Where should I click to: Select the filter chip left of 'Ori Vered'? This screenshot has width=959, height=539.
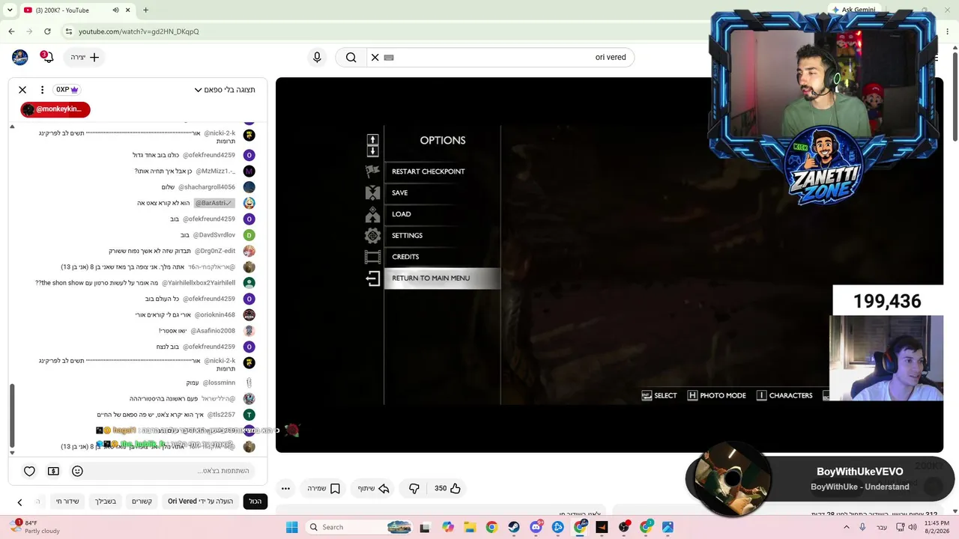point(142,502)
